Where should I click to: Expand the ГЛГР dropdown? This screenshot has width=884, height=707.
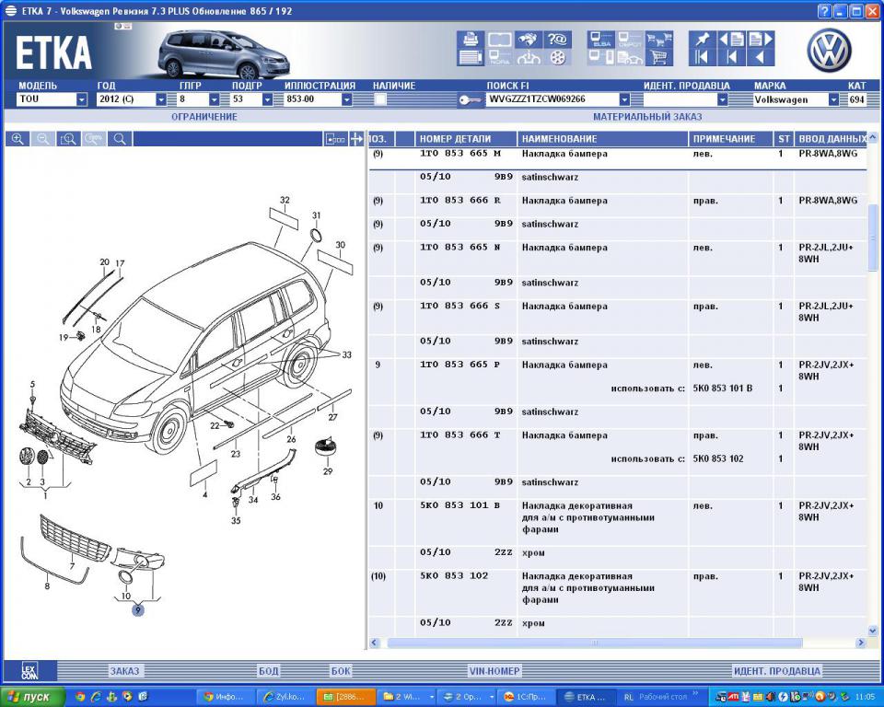(215, 99)
